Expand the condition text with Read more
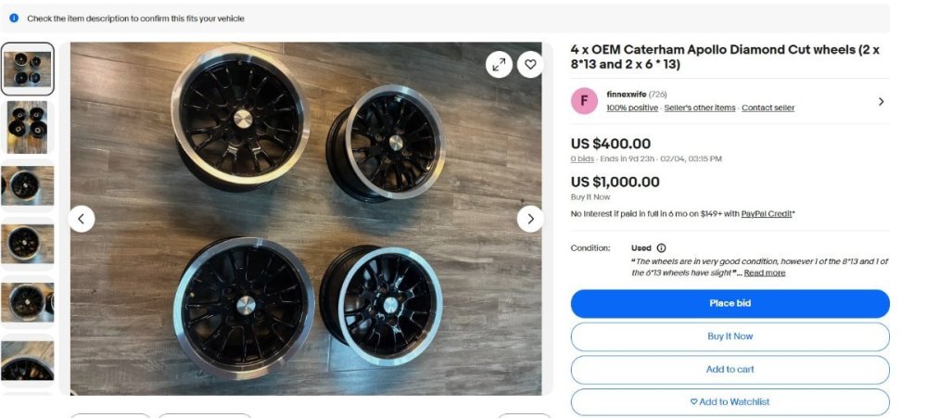The height and width of the screenshot is (418, 927). pos(764,273)
